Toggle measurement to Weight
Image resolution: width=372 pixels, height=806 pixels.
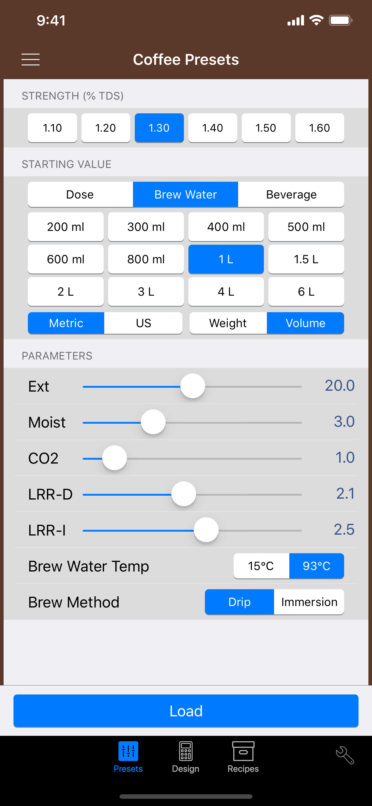coord(228,323)
